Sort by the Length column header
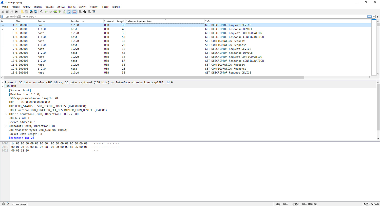 pyautogui.click(x=121, y=21)
